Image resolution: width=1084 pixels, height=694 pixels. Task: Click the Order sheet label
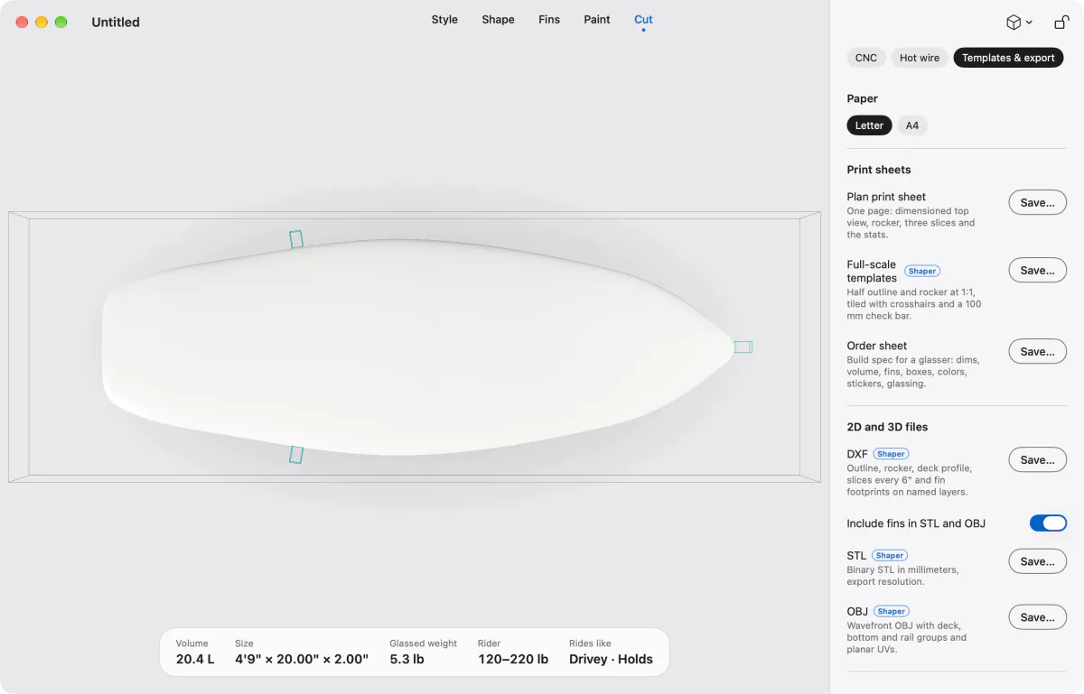tap(876, 346)
